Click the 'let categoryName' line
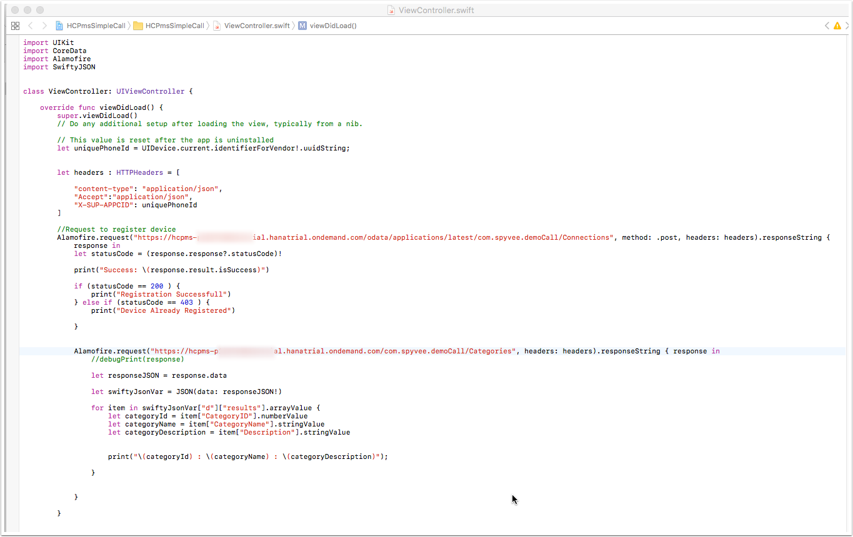Image resolution: width=853 pixels, height=537 pixels. (x=216, y=424)
